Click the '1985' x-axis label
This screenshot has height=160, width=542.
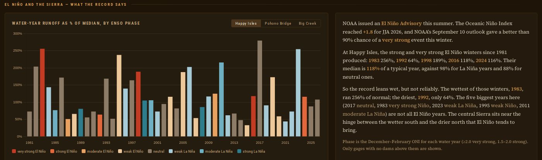tap(55, 143)
